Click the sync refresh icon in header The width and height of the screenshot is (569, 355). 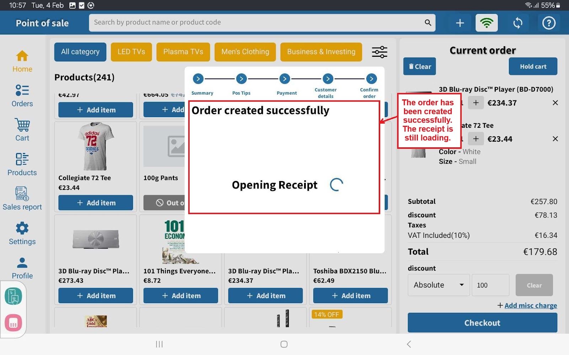pyautogui.click(x=518, y=23)
